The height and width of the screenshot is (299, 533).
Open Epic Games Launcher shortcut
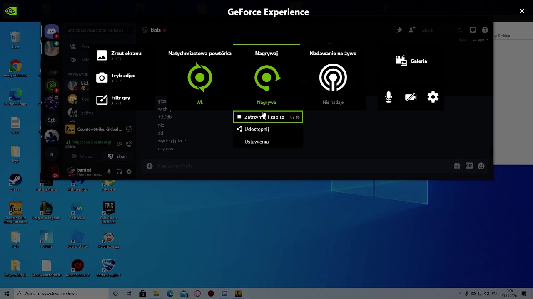click(109, 213)
